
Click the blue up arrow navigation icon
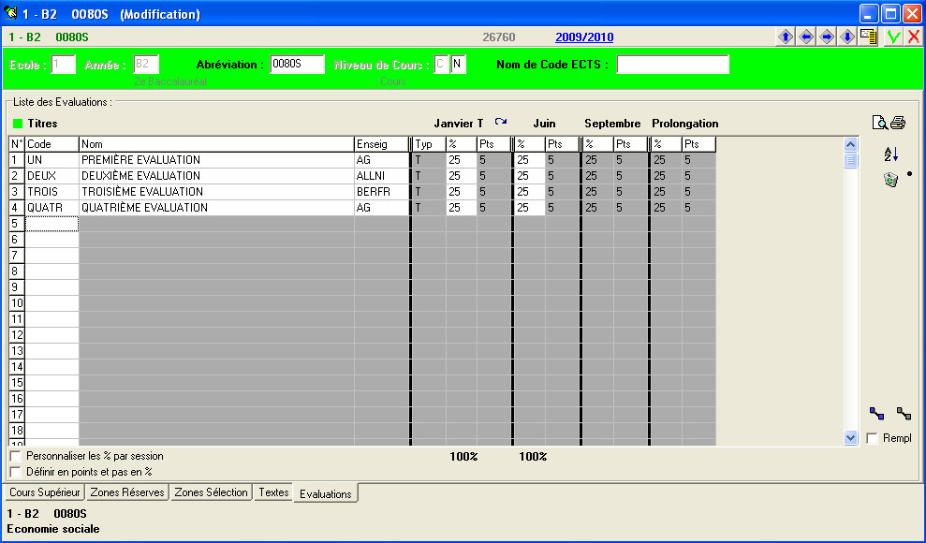click(x=786, y=37)
